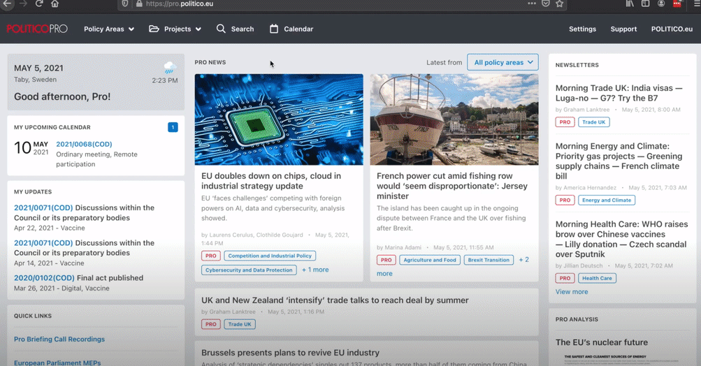The width and height of the screenshot is (701, 366).
Task: Open browser library icon
Action: tap(630, 3)
